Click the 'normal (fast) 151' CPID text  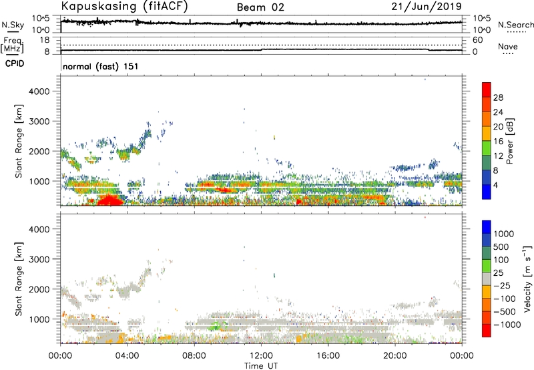(101, 66)
